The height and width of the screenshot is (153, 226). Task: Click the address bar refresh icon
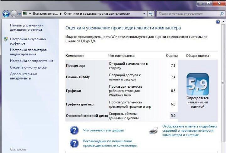tap(151, 14)
